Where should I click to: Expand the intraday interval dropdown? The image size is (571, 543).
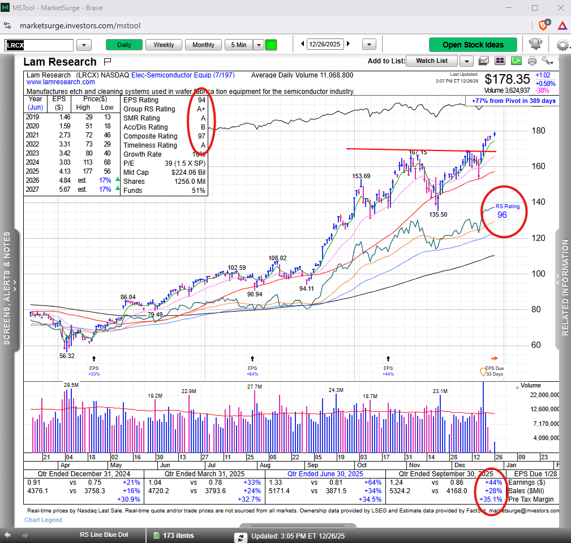pyautogui.click(x=259, y=45)
